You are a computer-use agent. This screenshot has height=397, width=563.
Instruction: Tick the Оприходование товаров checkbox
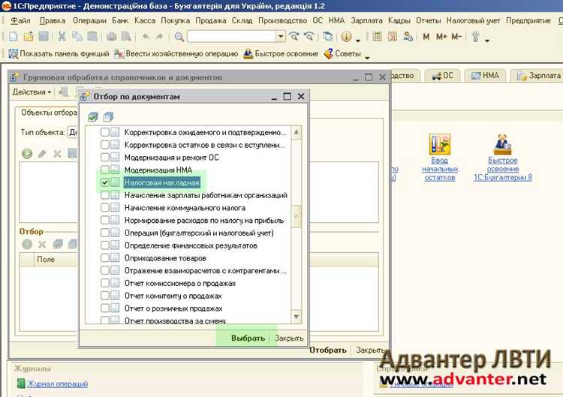[105, 258]
